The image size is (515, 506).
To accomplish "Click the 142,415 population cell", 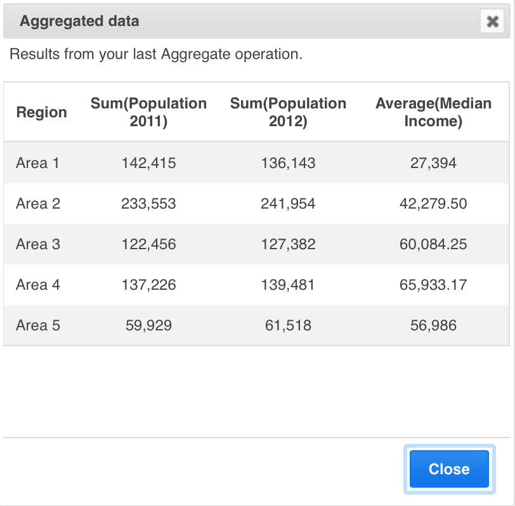I will (x=148, y=163).
